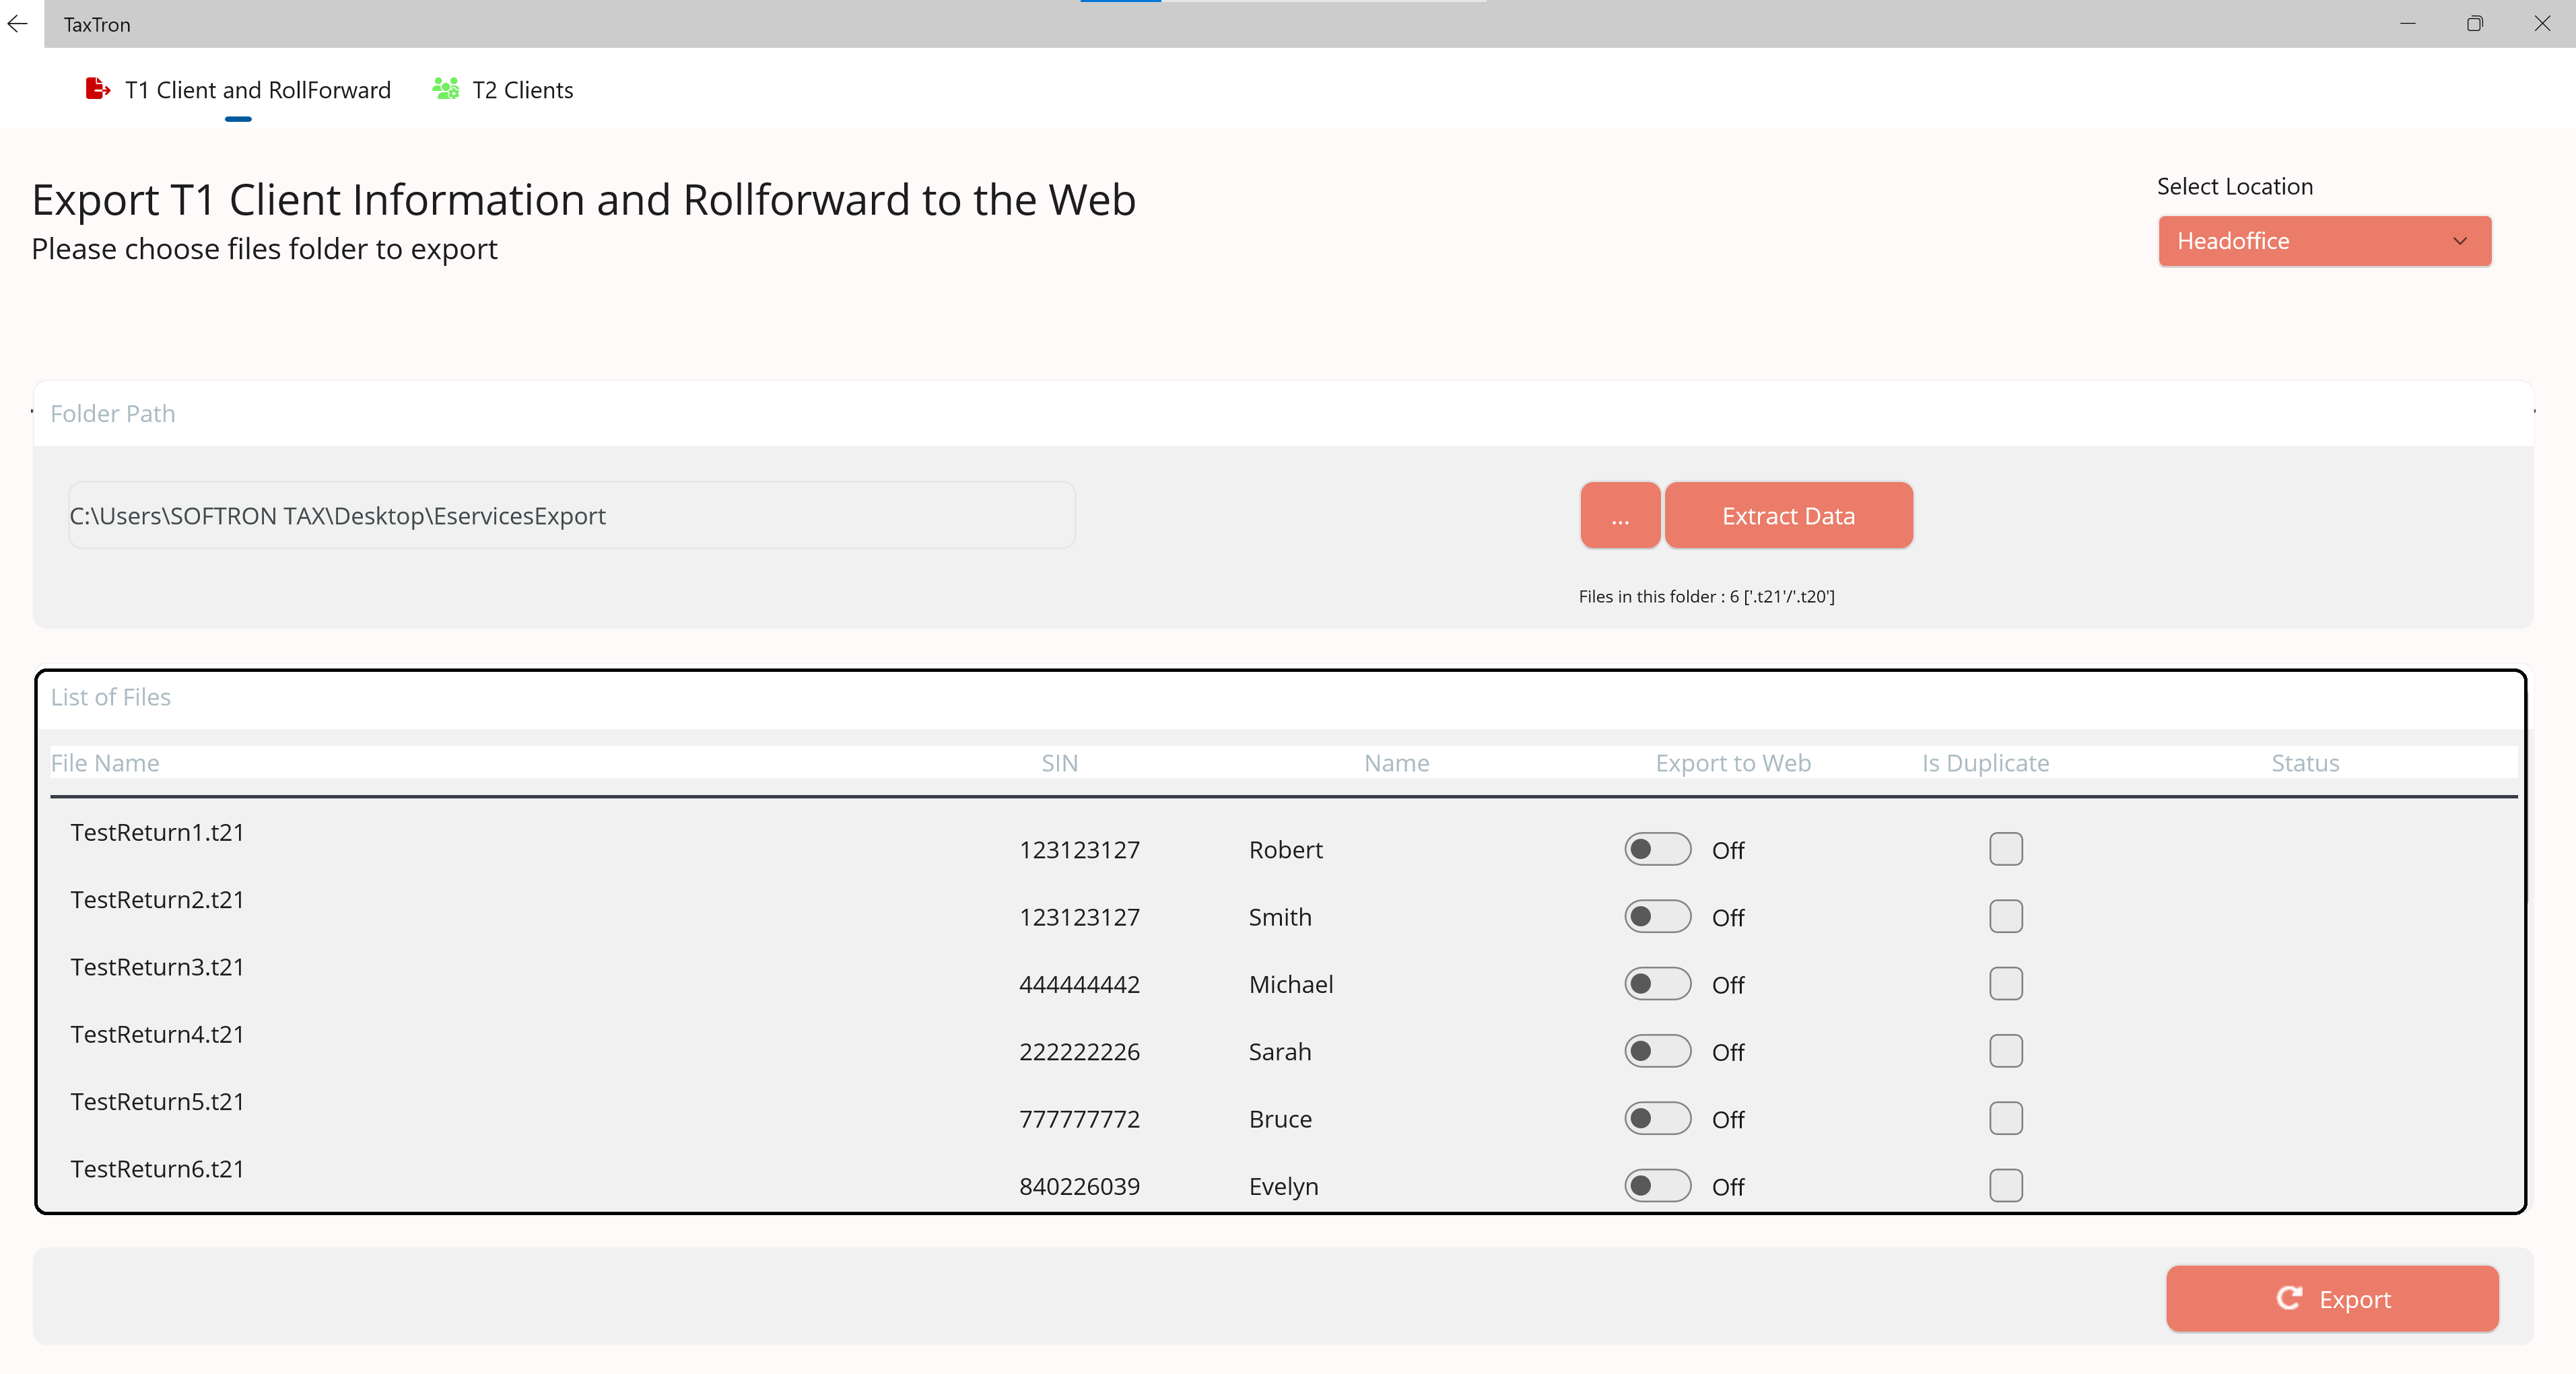2576x1374 pixels.
Task: Check Is Duplicate box for Smith
Action: pyautogui.click(x=2005, y=916)
